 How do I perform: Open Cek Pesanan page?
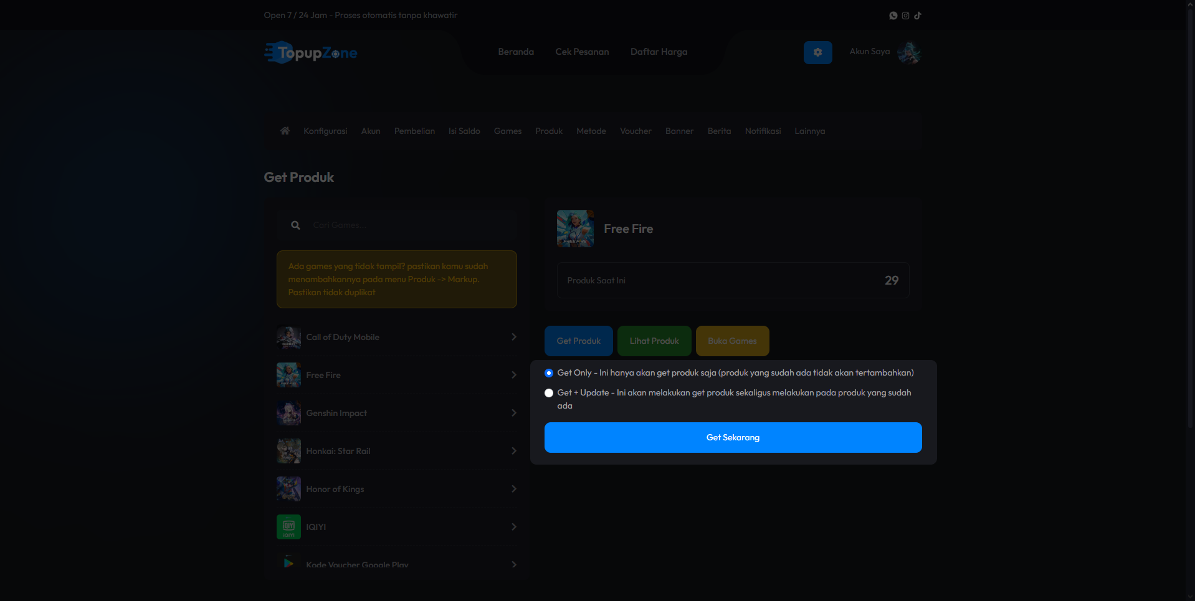[x=582, y=52]
